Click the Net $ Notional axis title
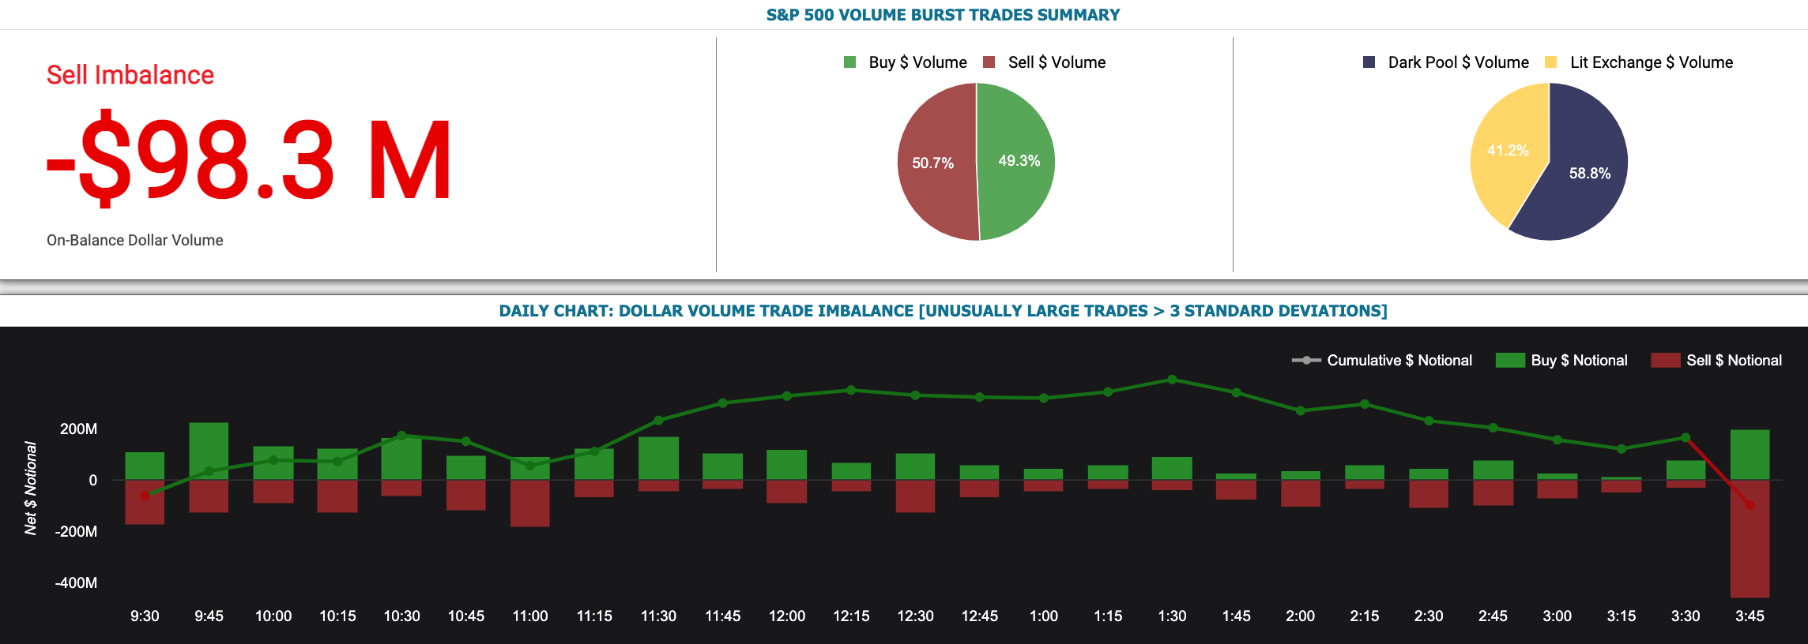Screen dimensions: 1808x644 [x=30, y=488]
